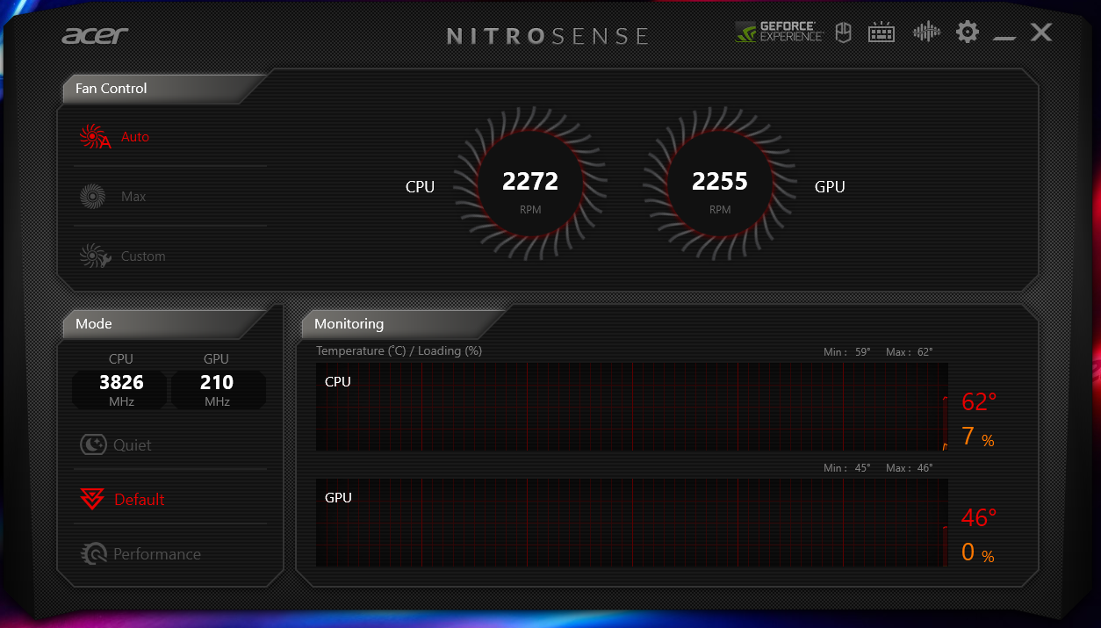The height and width of the screenshot is (628, 1101).
Task: Click the GPU graph Min: 45° label
Action: [x=847, y=468]
